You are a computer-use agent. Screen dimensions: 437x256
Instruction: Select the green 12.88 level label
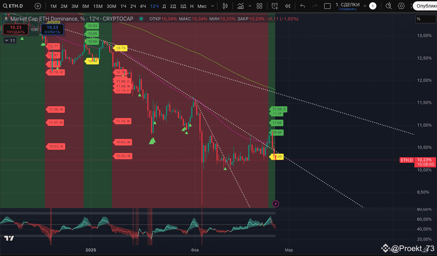coord(92,42)
